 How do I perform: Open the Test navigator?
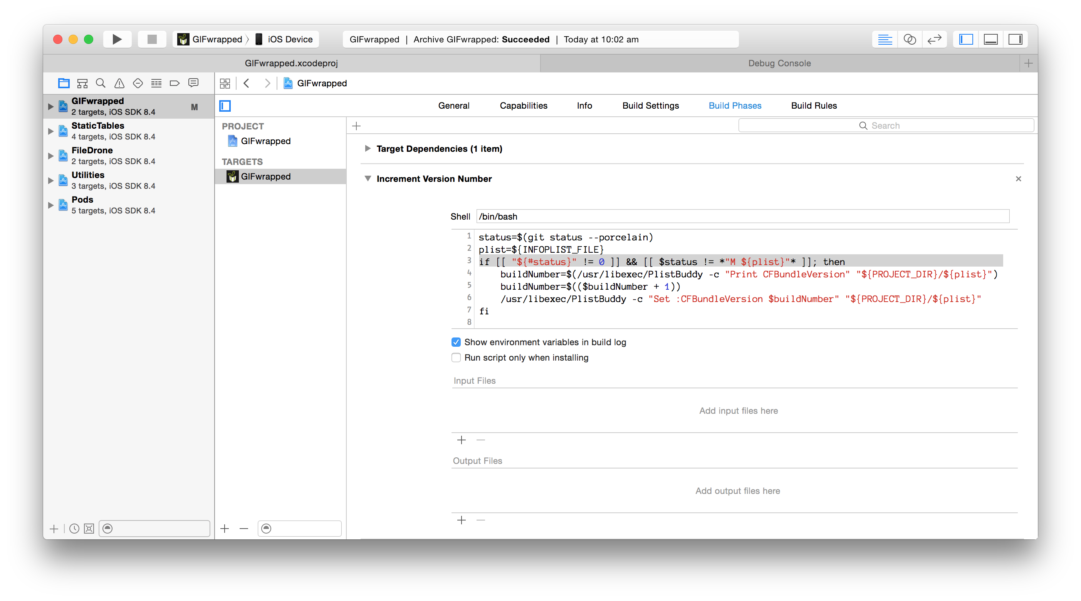(x=138, y=83)
